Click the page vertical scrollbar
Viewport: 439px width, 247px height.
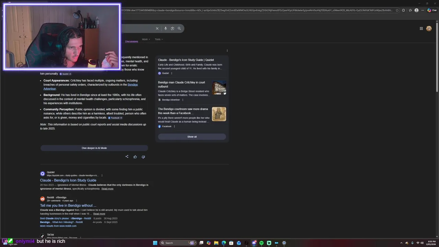(437, 57)
